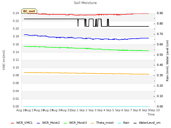
Task: Click the VWC (m3/m3) axis label
Action: [x=4, y=60]
